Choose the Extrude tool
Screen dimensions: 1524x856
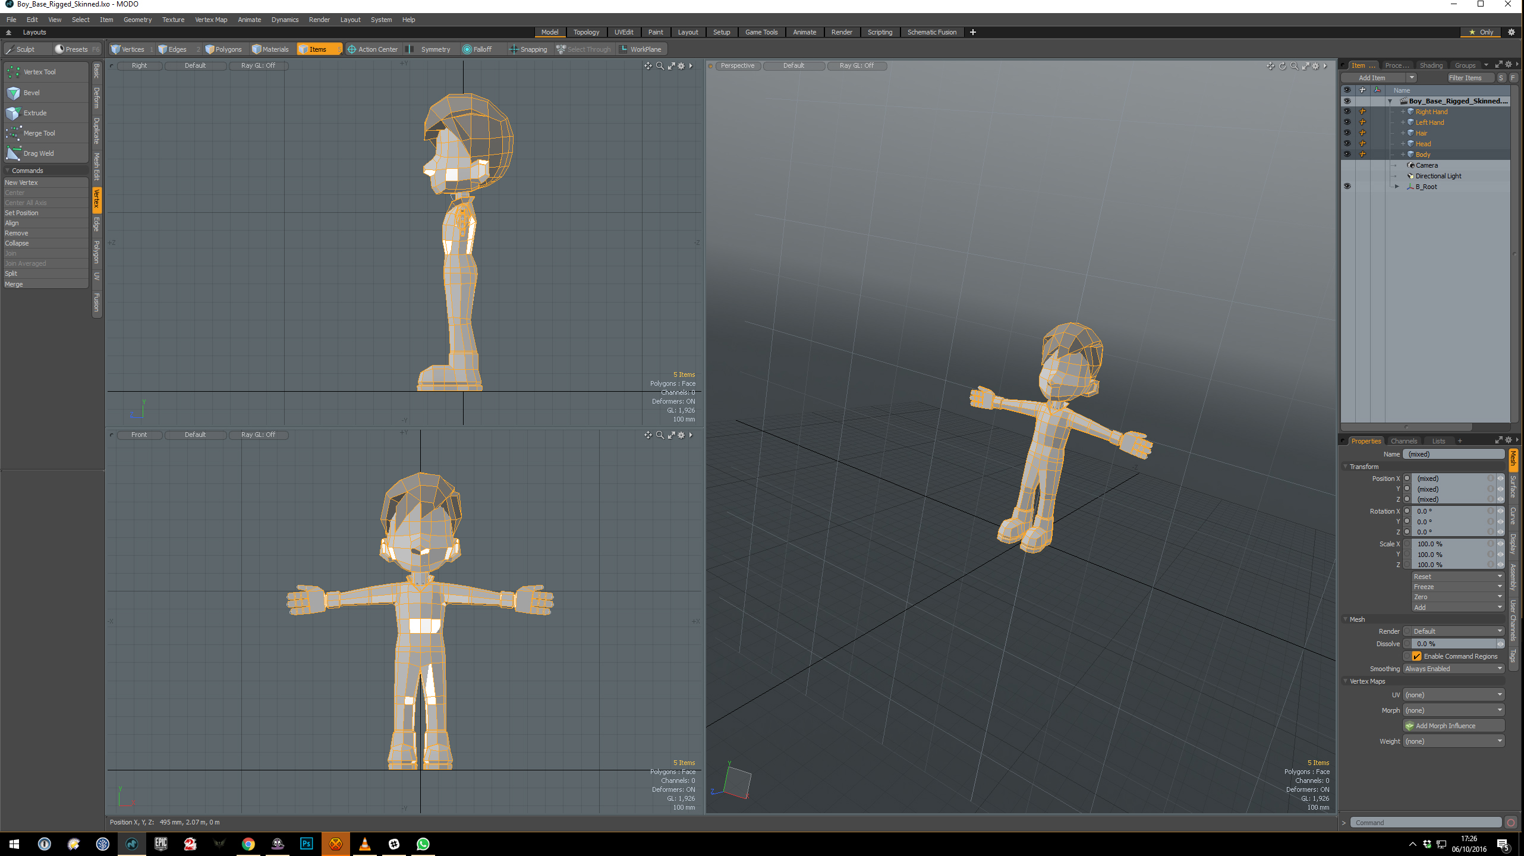[x=45, y=113]
